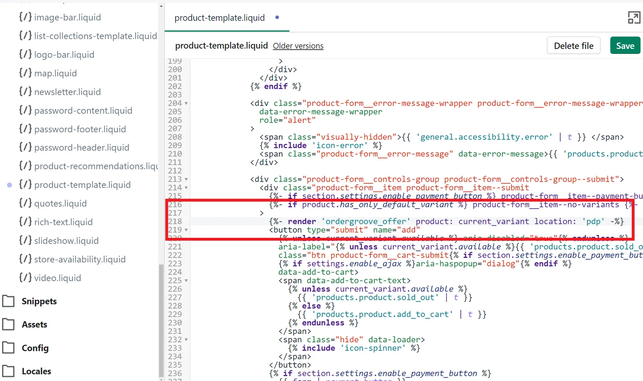Viewport: 643px width, 381px height.
Task: Click the liquid icon beside map.liquid
Action: tap(25, 73)
